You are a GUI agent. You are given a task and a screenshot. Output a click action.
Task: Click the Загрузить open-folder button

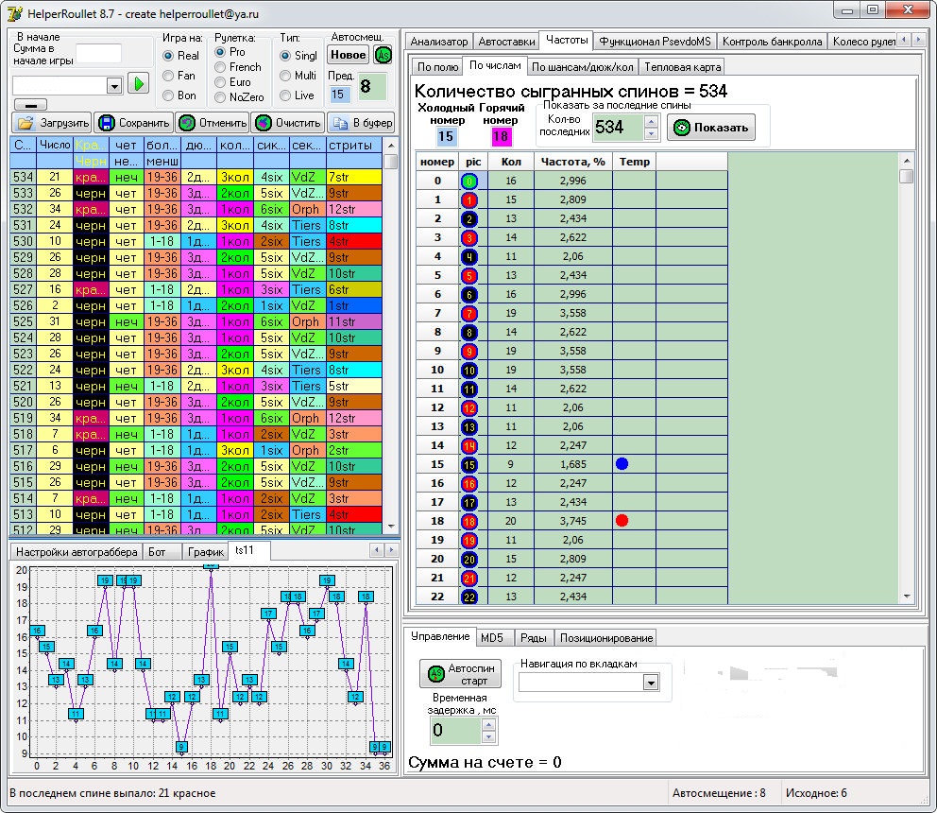pyautogui.click(x=52, y=123)
